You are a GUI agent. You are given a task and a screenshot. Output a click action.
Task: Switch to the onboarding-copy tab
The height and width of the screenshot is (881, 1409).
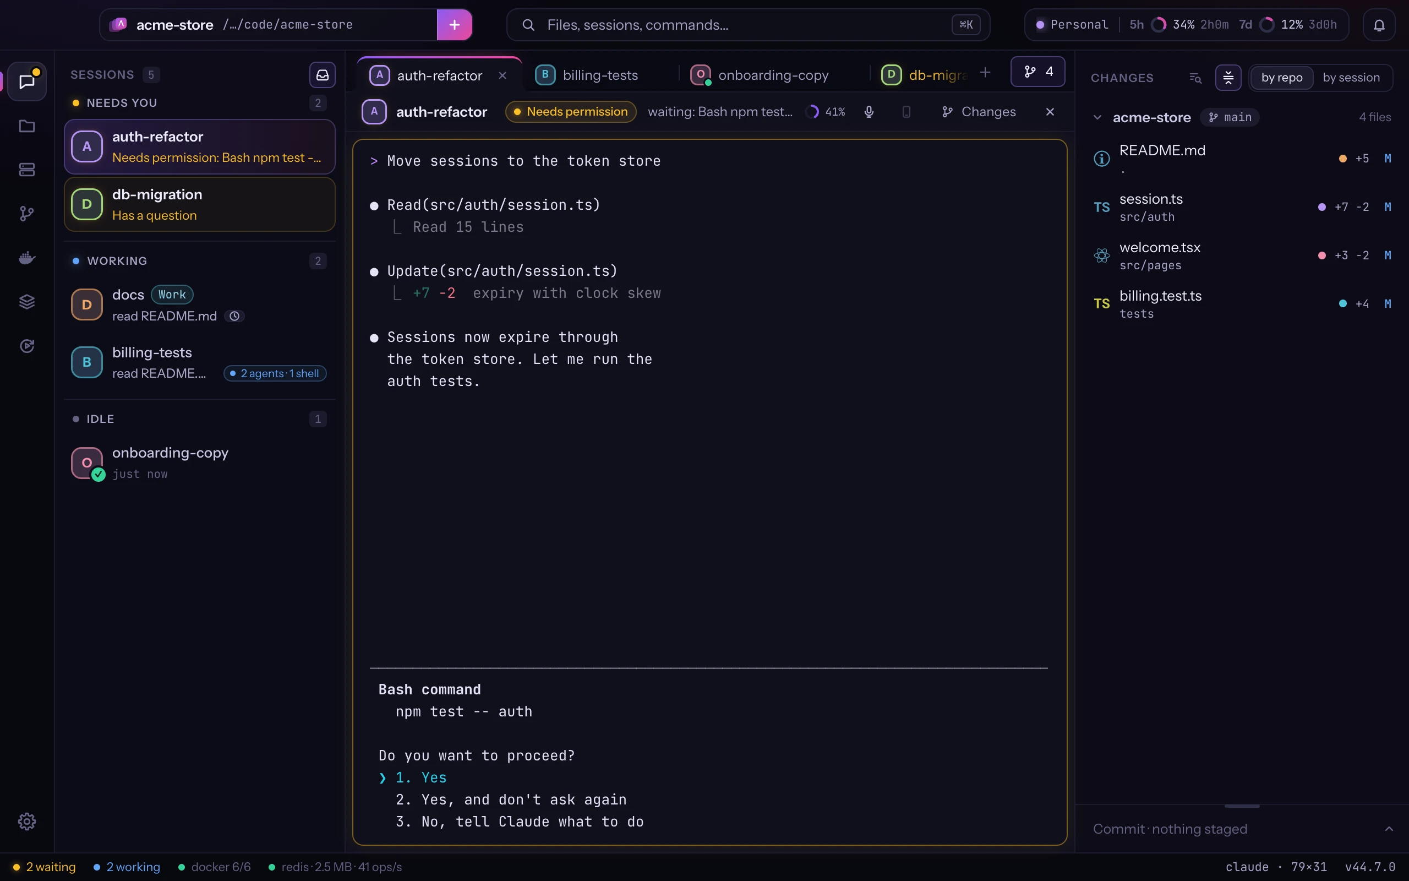[773, 75]
